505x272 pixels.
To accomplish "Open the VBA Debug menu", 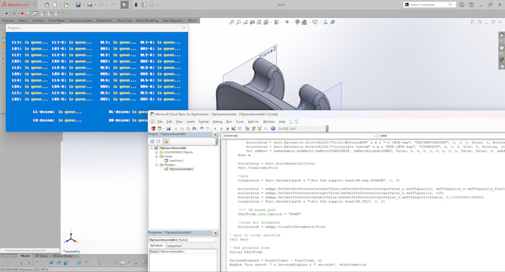I will (x=218, y=122).
